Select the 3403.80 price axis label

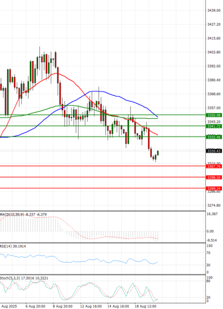click(x=214, y=52)
